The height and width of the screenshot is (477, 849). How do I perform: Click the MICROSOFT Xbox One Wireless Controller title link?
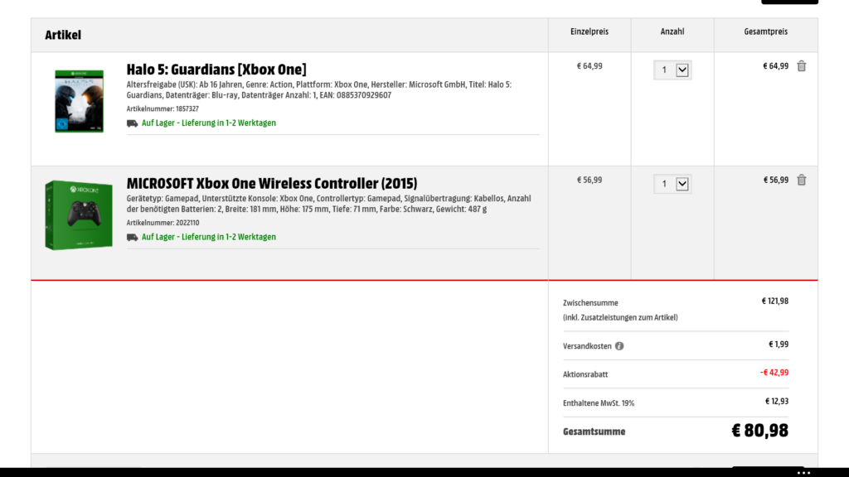(x=270, y=182)
